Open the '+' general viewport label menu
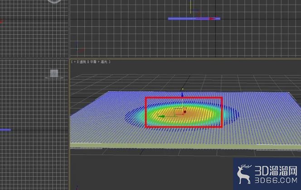 tap(75, 62)
